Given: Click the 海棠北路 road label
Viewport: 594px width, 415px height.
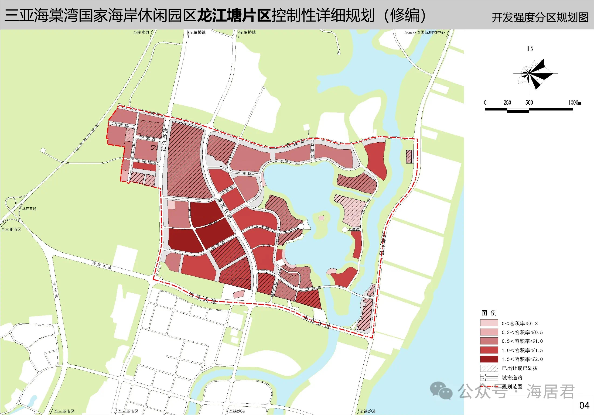Looking at the screenshot, I should pos(383,243).
